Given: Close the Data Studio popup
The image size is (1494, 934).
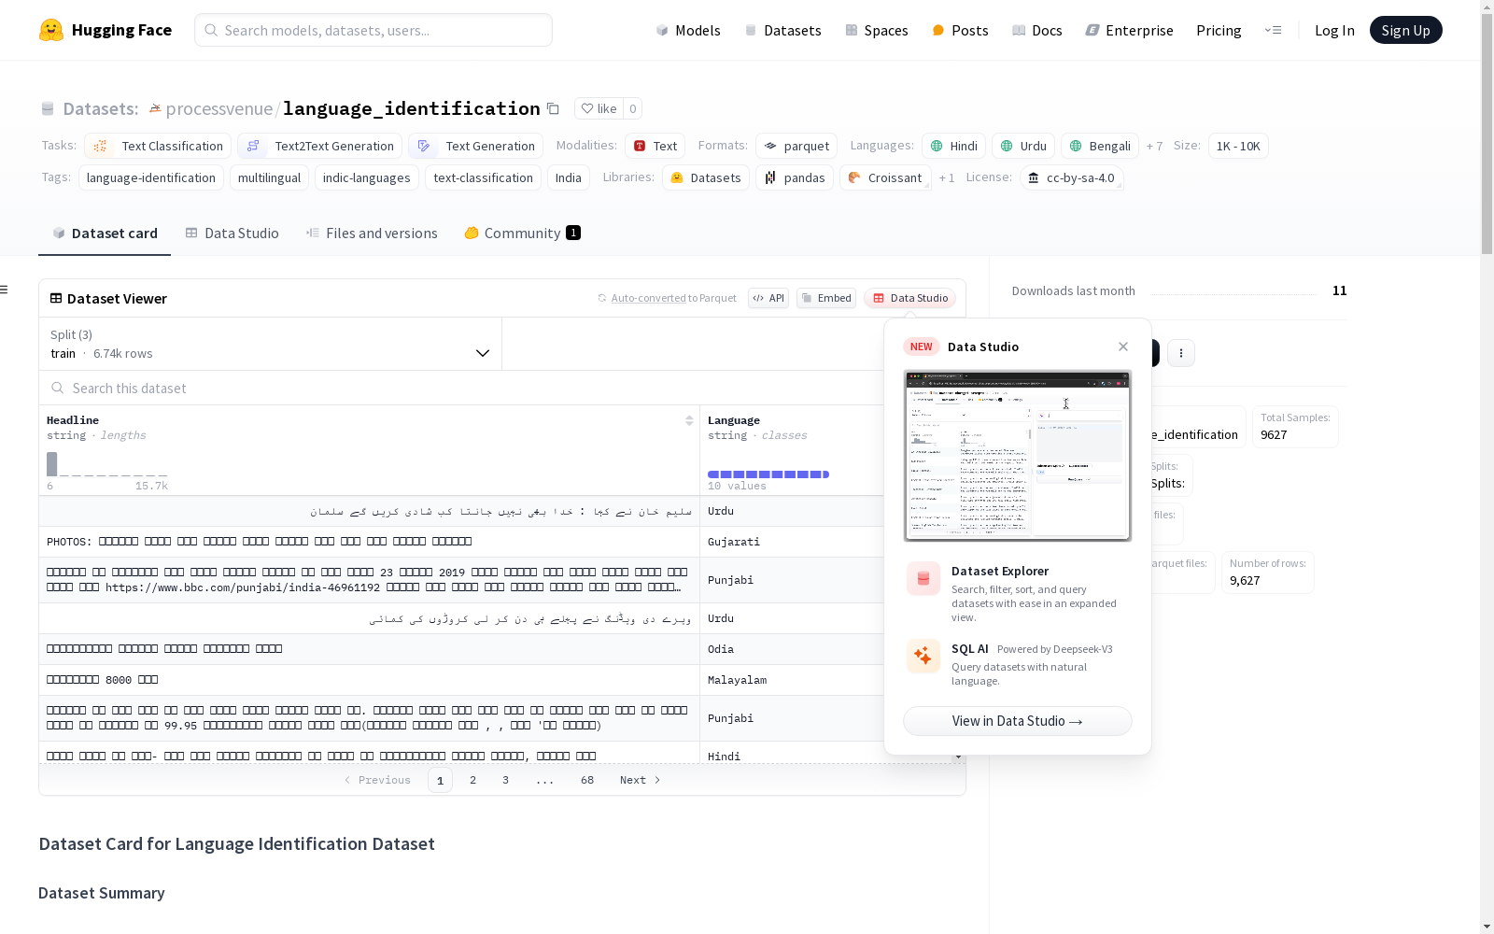Looking at the screenshot, I should click(1123, 347).
